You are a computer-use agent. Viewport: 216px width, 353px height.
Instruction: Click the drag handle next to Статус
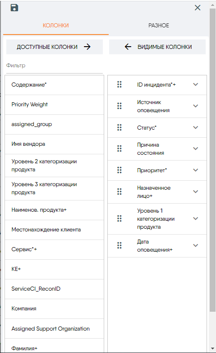pos(119,127)
